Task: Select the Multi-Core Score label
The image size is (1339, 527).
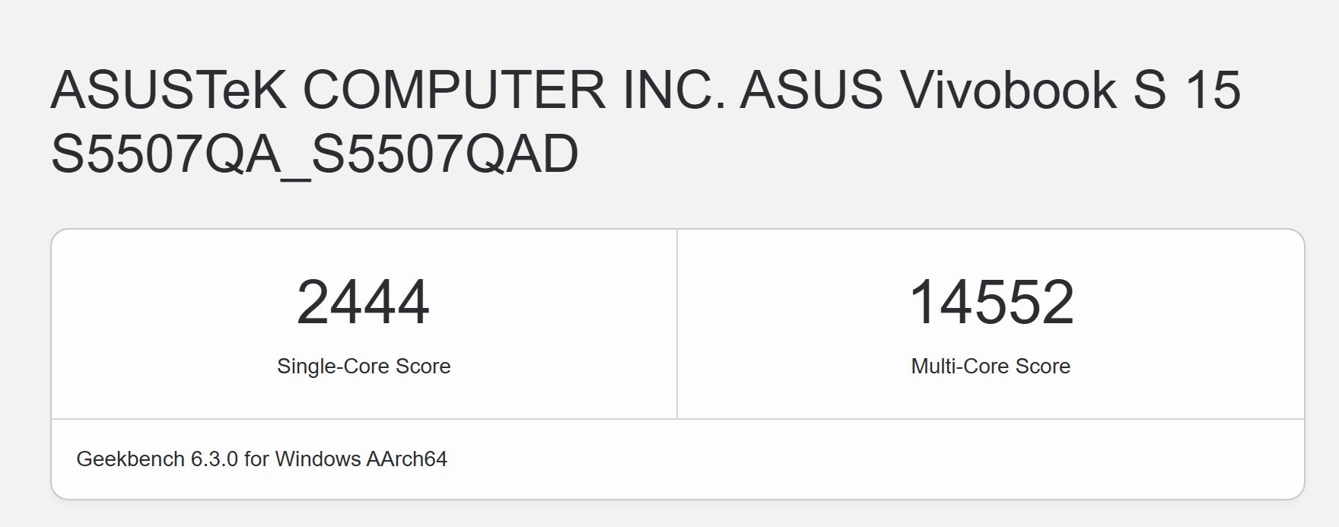Action: [991, 367]
